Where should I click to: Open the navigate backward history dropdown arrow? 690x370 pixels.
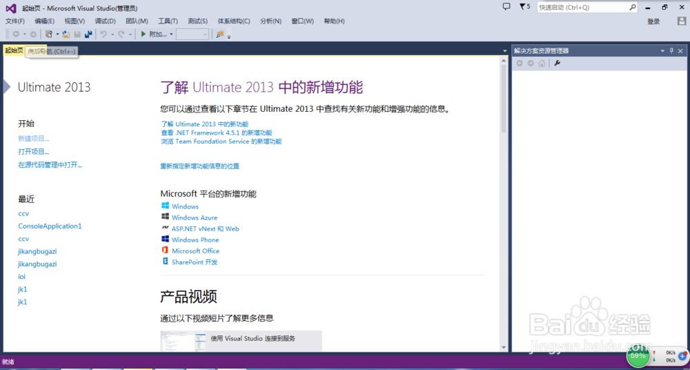pos(25,34)
